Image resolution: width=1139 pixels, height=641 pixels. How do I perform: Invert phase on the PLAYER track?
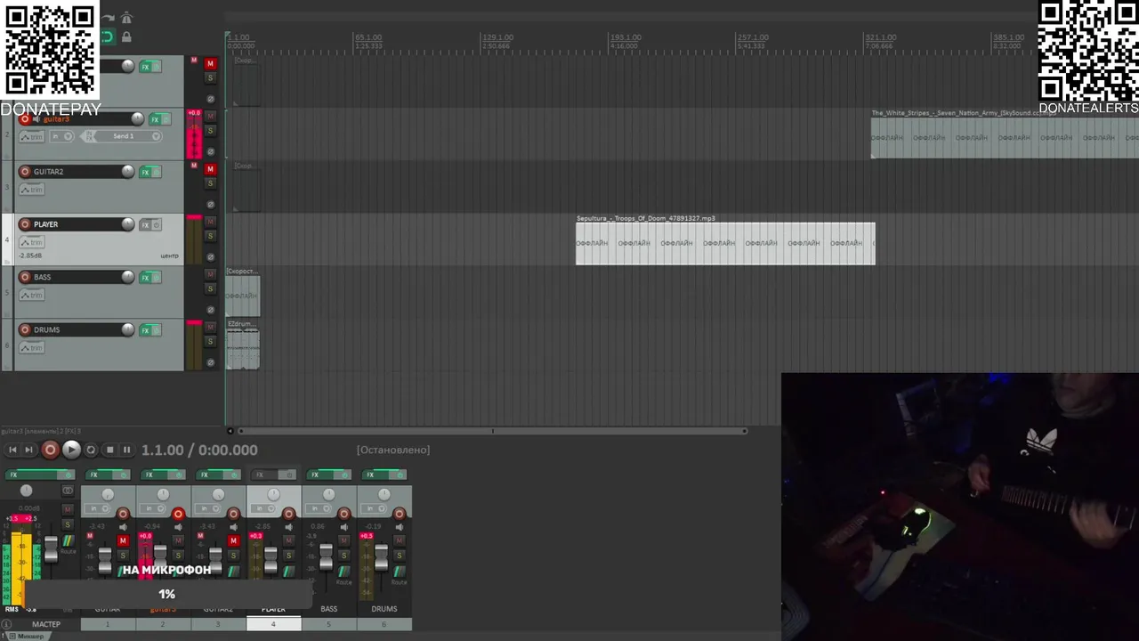211,257
